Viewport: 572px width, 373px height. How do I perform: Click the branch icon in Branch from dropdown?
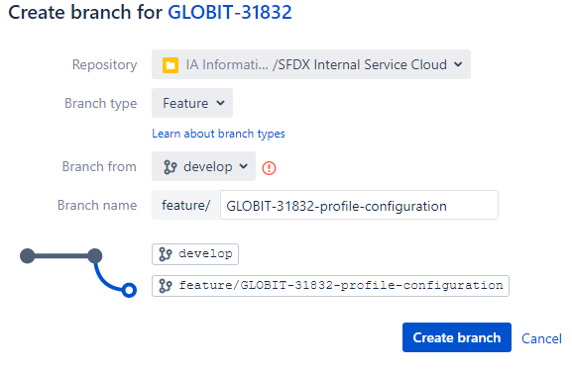pyautogui.click(x=170, y=167)
